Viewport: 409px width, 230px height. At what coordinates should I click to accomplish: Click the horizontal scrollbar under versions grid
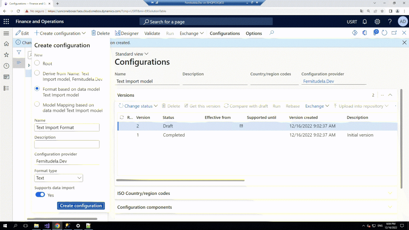[180, 180]
